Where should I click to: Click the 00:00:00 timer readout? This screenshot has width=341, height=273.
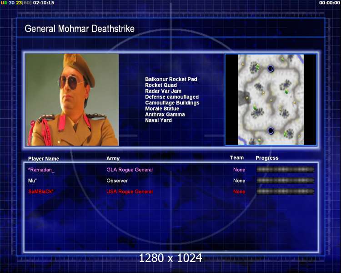[330, 3]
